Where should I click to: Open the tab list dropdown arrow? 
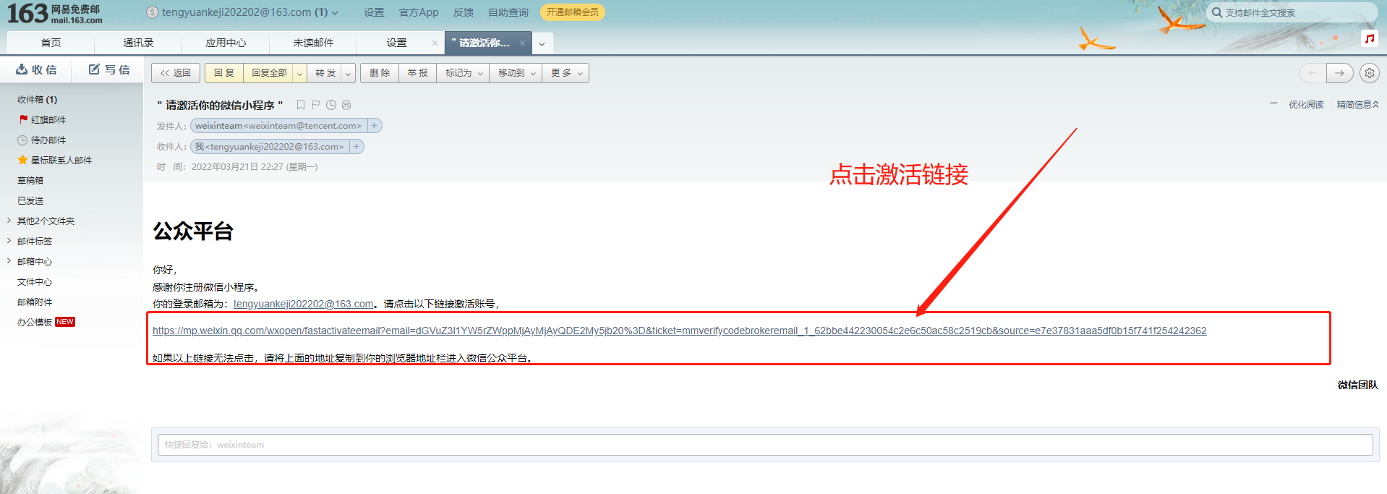542,43
